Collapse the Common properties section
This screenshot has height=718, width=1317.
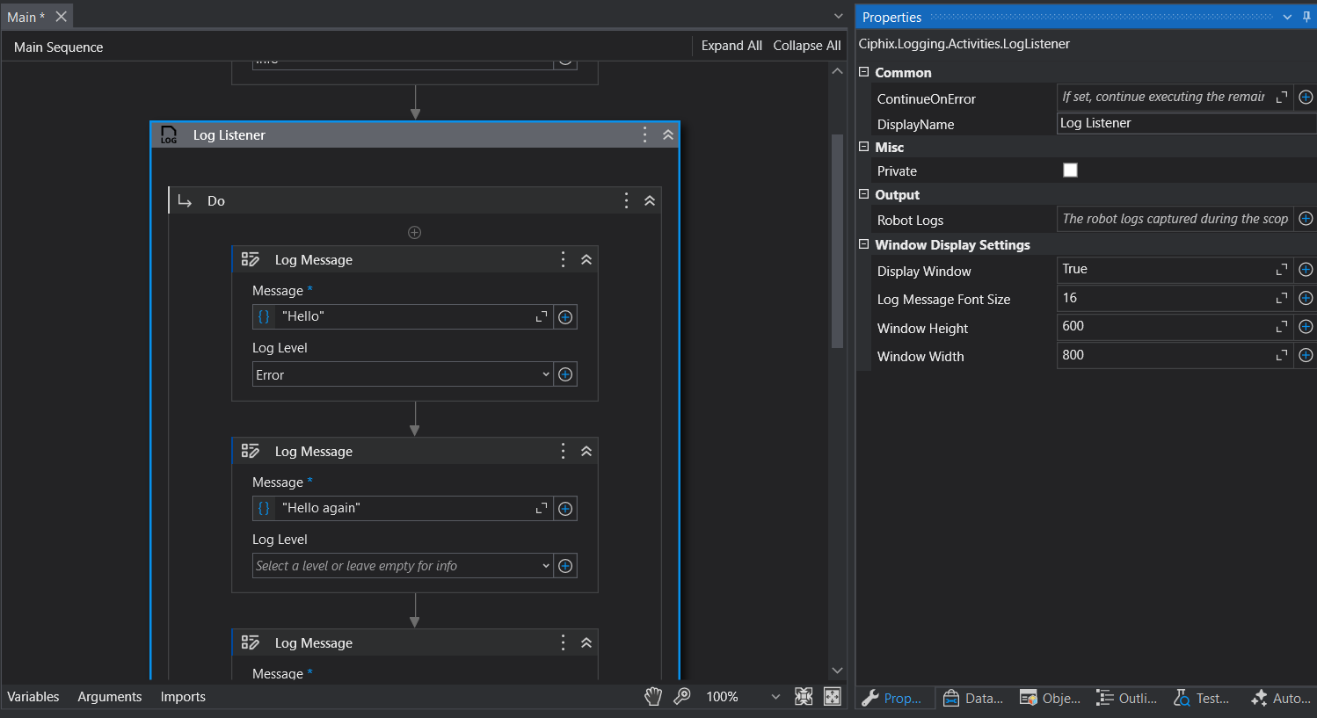coord(864,72)
